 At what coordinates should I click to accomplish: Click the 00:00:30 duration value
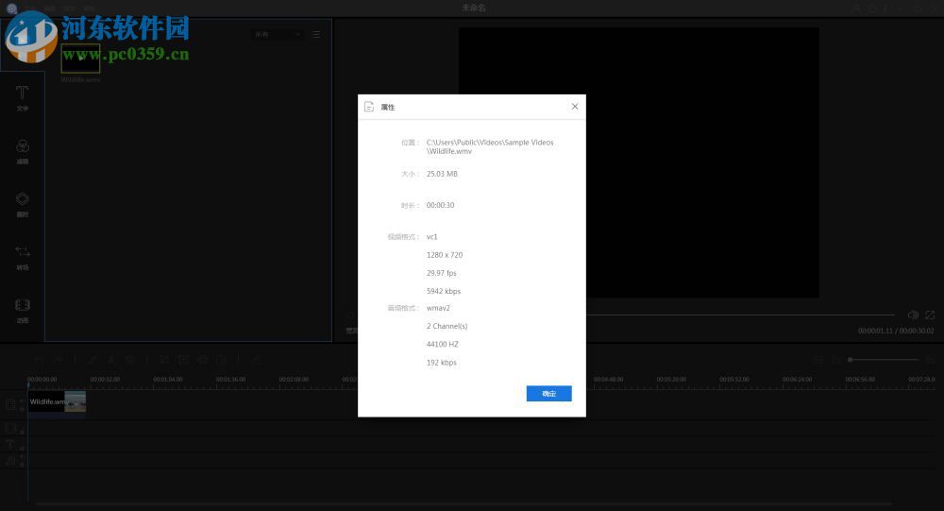[x=440, y=206]
